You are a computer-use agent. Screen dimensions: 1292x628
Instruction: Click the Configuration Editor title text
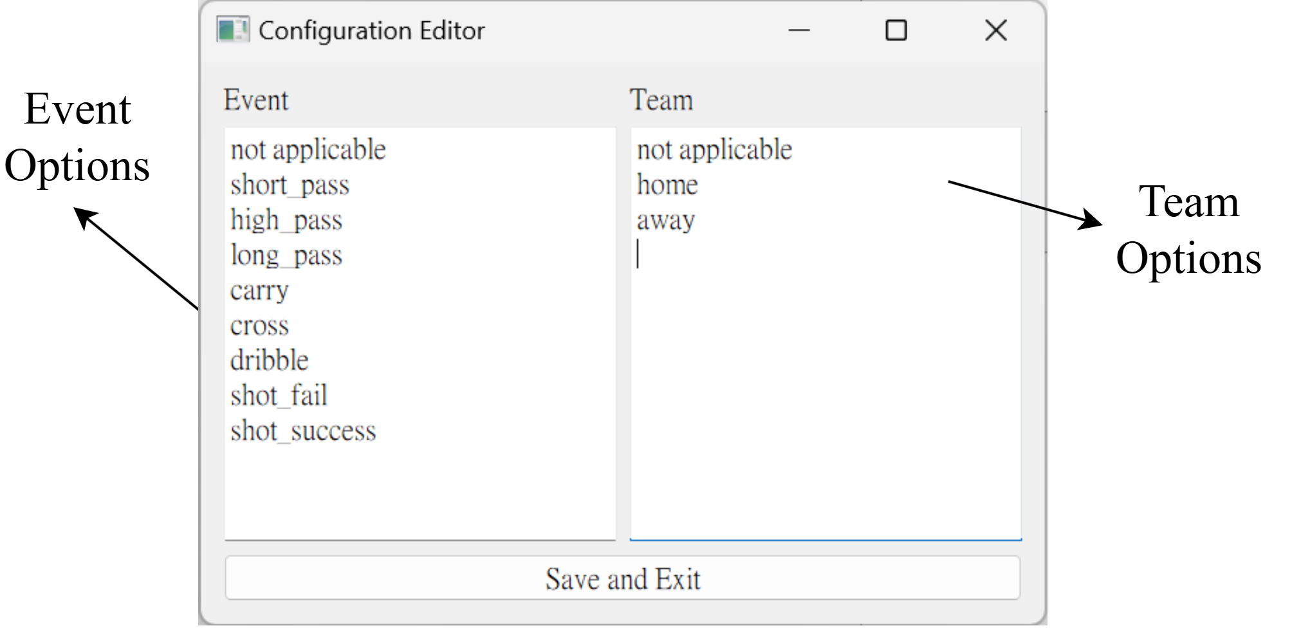371,30
